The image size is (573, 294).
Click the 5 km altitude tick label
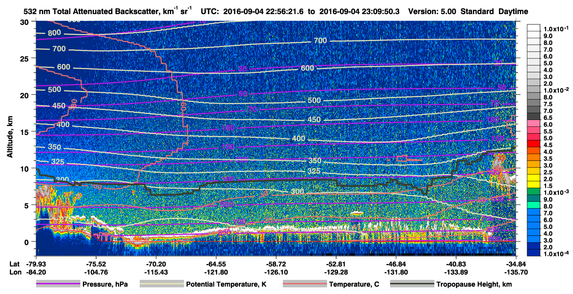tap(27, 205)
